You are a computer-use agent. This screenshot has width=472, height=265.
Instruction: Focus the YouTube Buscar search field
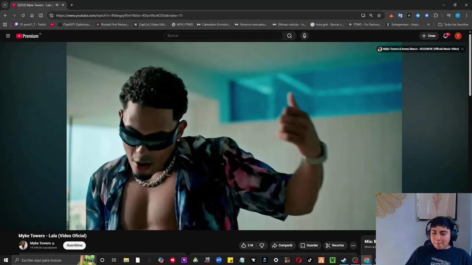pos(223,36)
